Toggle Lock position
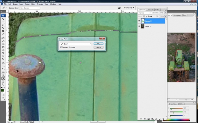This screenshot has width=198, height=123. tap(148, 16)
